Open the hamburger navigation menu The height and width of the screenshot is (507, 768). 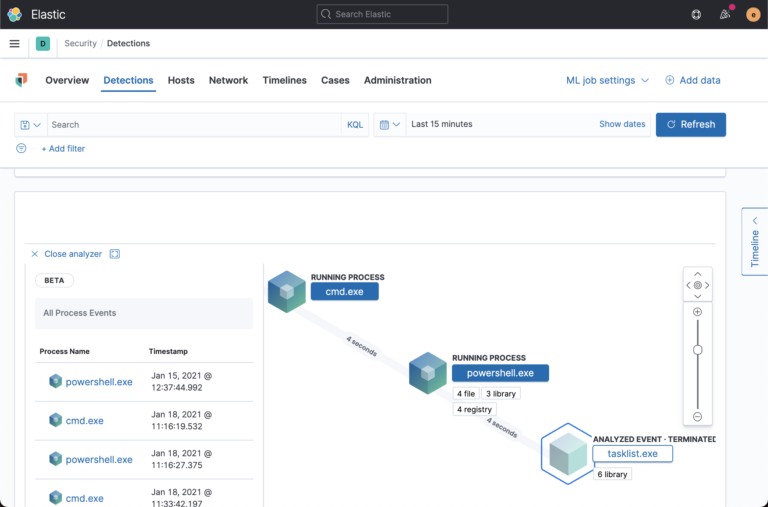(x=14, y=44)
